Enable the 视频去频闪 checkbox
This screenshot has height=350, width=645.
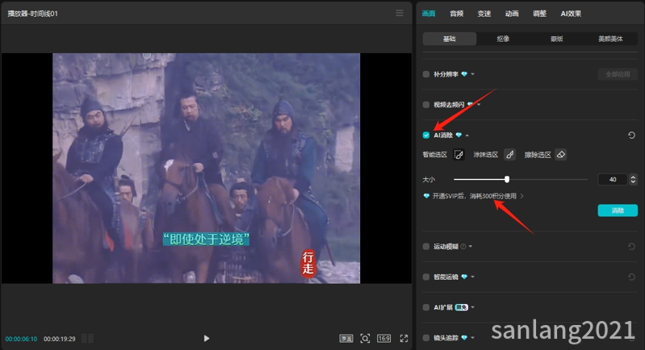click(426, 105)
